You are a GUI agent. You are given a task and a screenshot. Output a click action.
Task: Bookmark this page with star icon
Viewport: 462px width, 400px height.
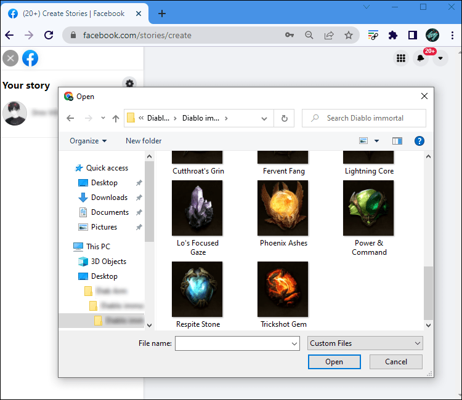(x=349, y=35)
